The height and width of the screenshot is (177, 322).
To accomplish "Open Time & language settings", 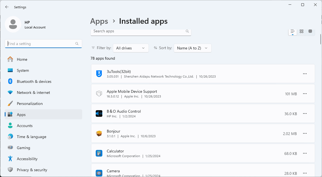I will [x=43, y=137].
